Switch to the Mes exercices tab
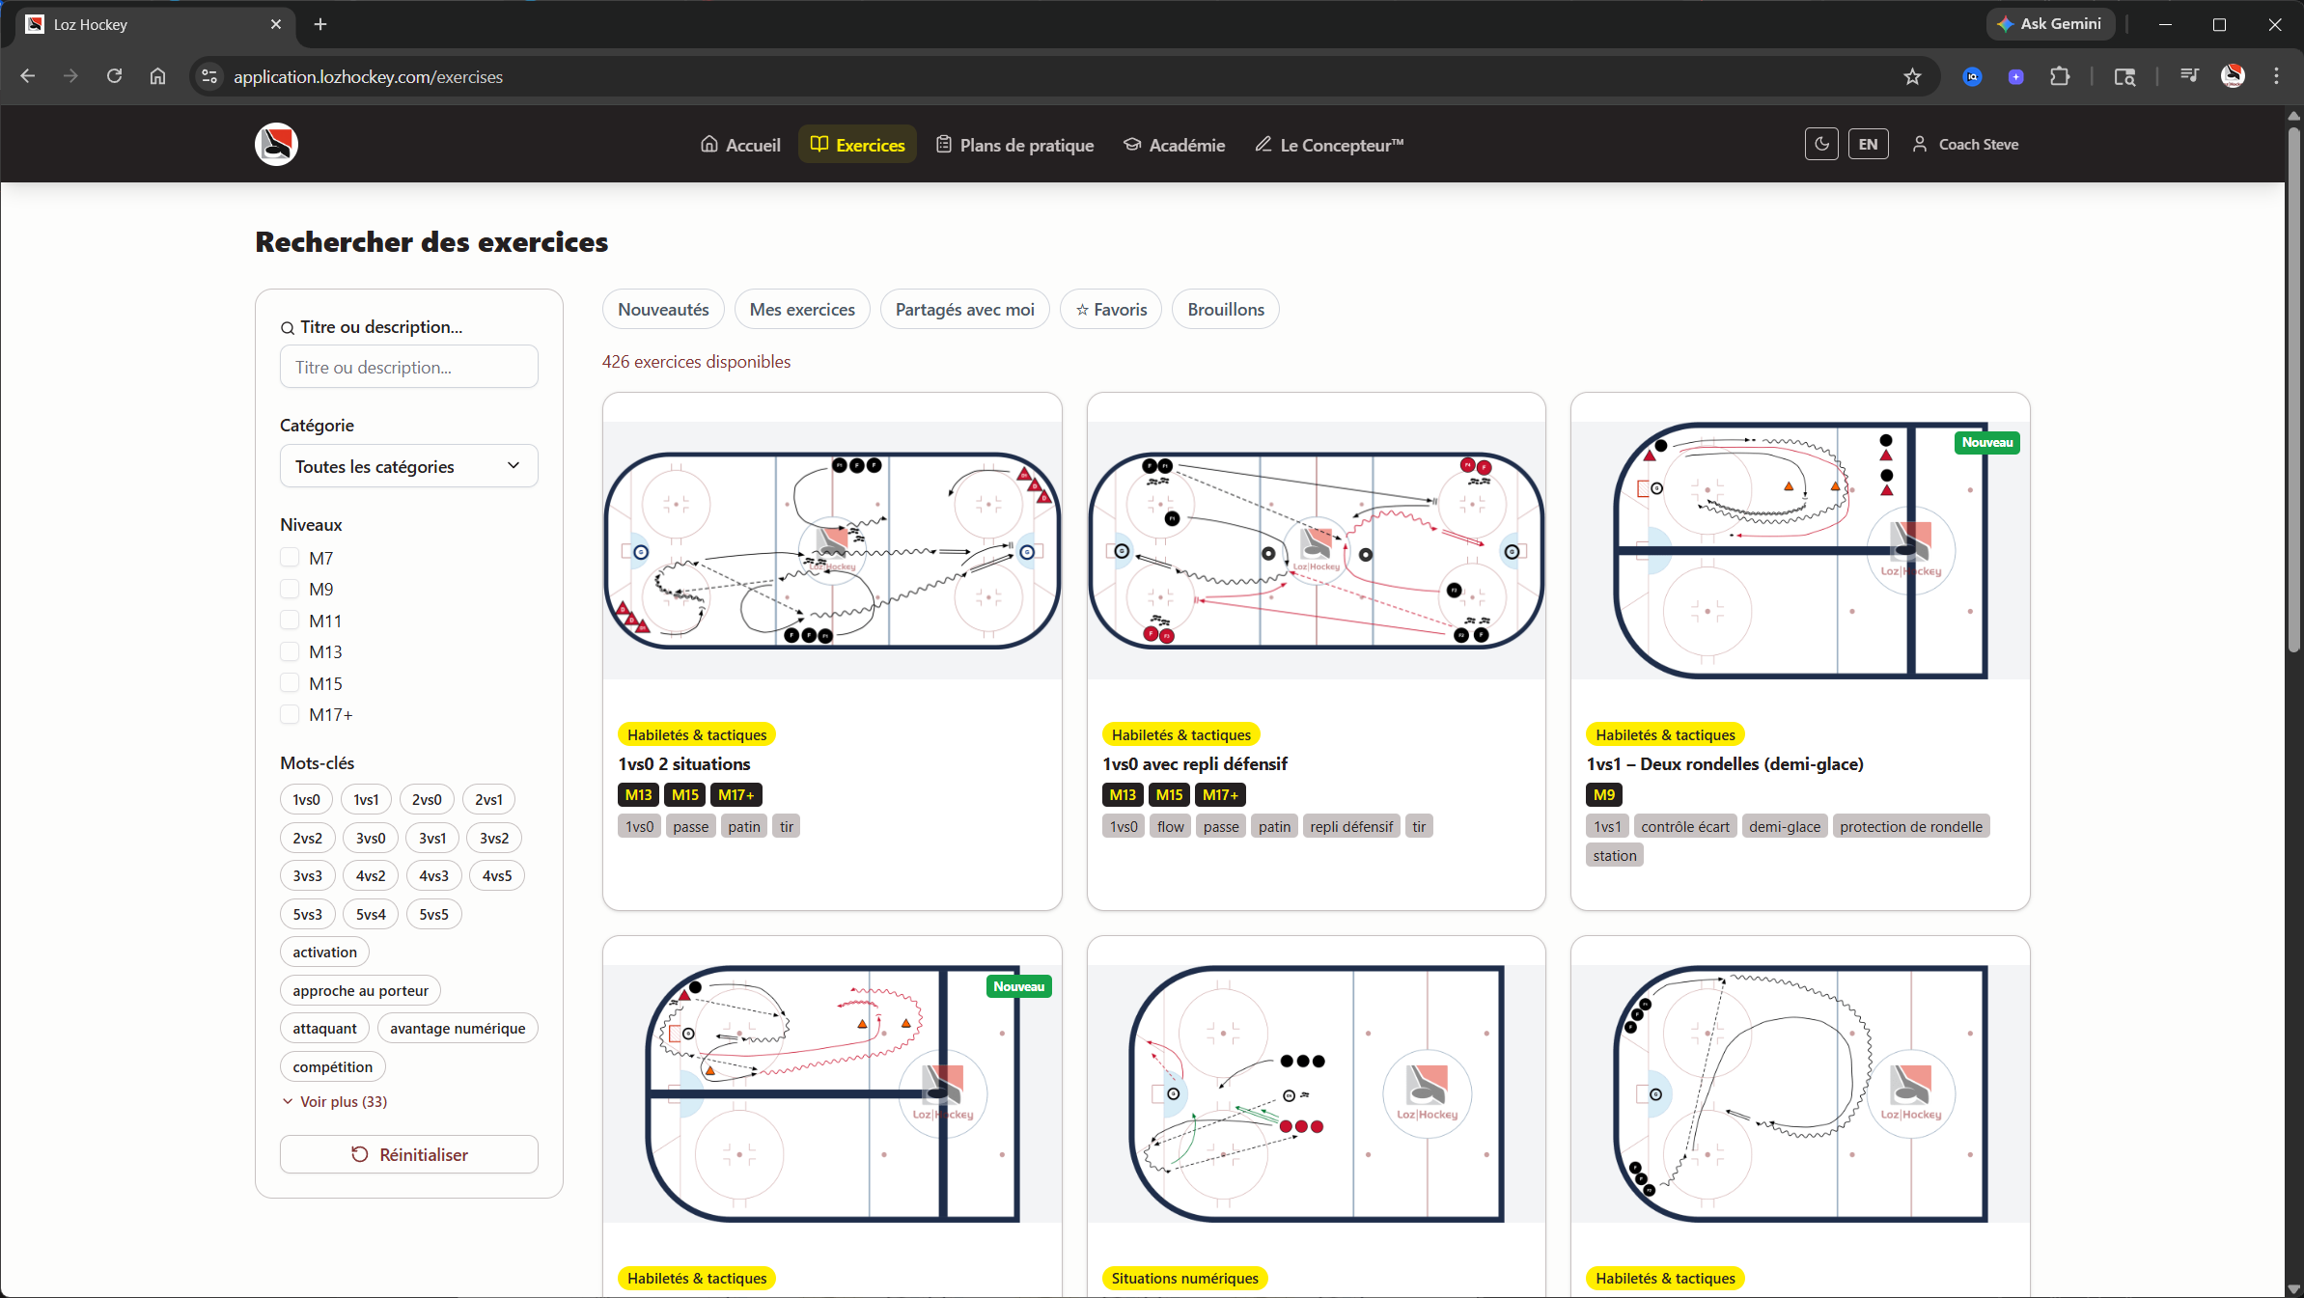2304x1298 pixels. [802, 309]
